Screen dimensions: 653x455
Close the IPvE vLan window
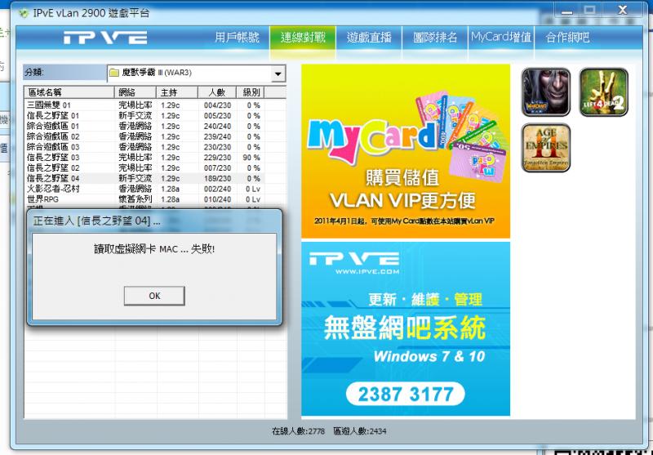pyautogui.click(x=622, y=10)
